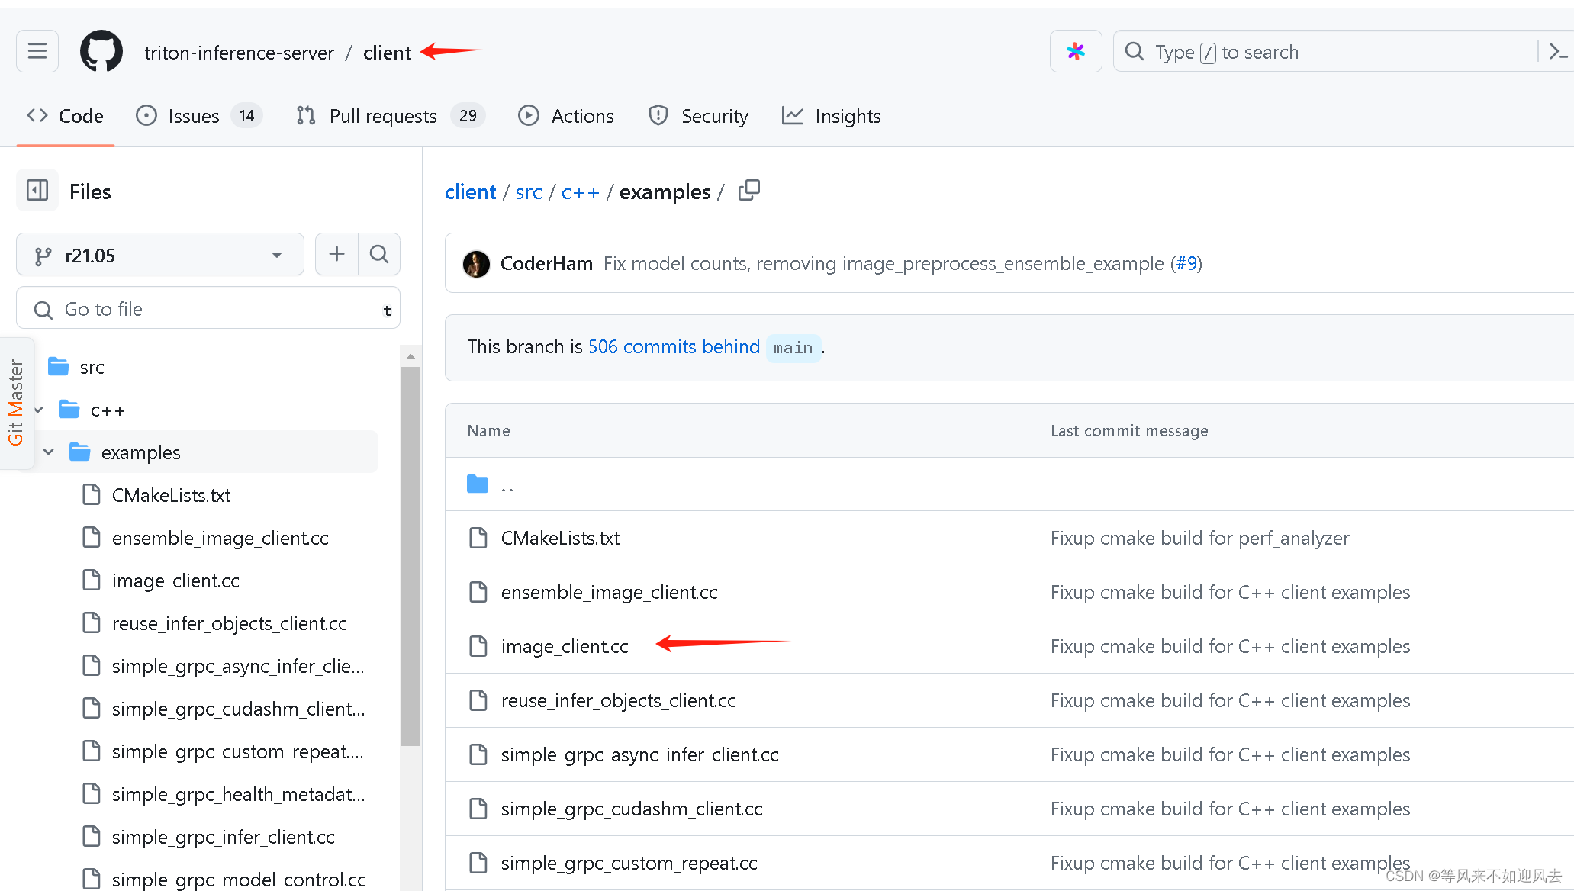The image size is (1574, 891).
Task: Open simple_grpc_cudashm_client.cc in file table
Action: click(632, 809)
